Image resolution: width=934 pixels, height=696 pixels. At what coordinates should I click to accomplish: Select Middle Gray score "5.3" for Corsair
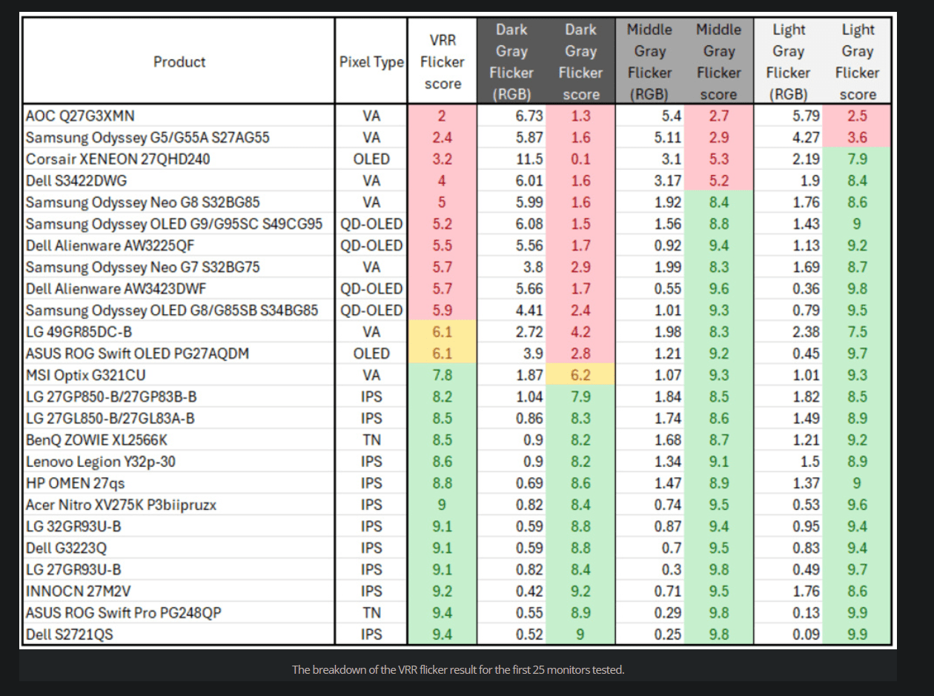[x=718, y=159]
